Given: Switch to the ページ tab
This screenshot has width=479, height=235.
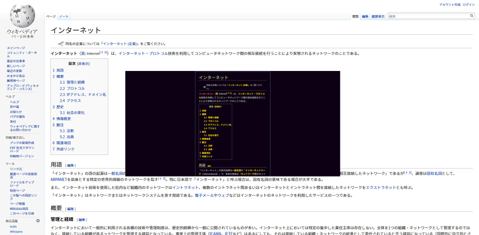Looking at the screenshot, I should click(x=51, y=16).
